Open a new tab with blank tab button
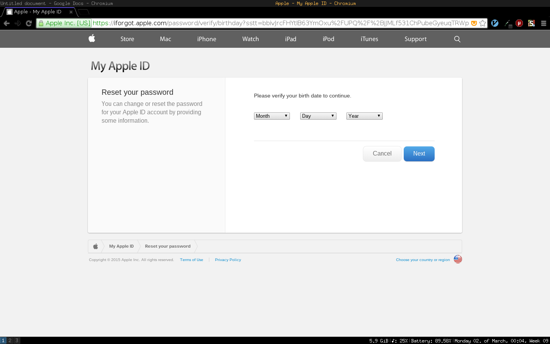Screen dimensions: 550x344 point(83,12)
